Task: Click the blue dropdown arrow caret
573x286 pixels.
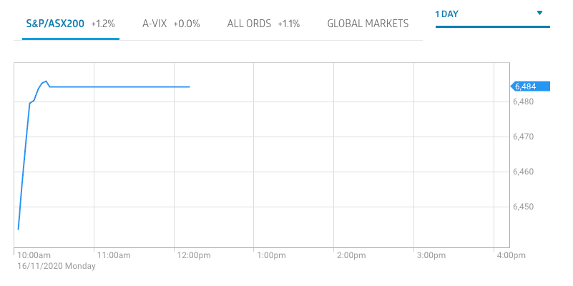Action: pos(539,13)
